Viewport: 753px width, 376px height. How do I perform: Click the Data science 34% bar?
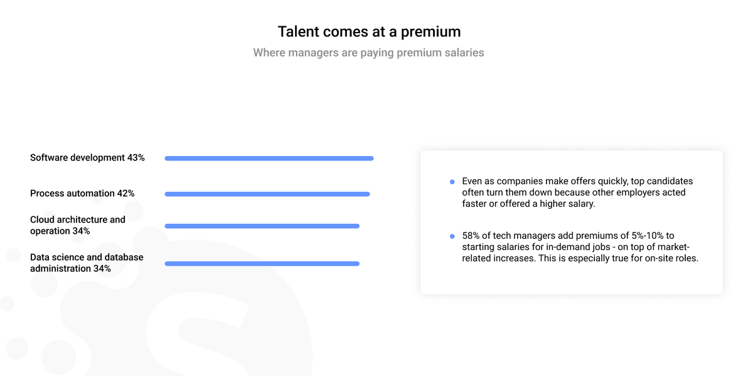tap(262, 264)
